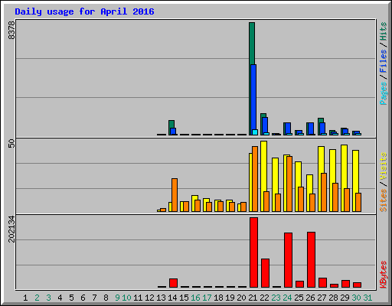Screen dimensions: 392x306
Task: Click the green day 17 axis label
Action: (x=207, y=298)
